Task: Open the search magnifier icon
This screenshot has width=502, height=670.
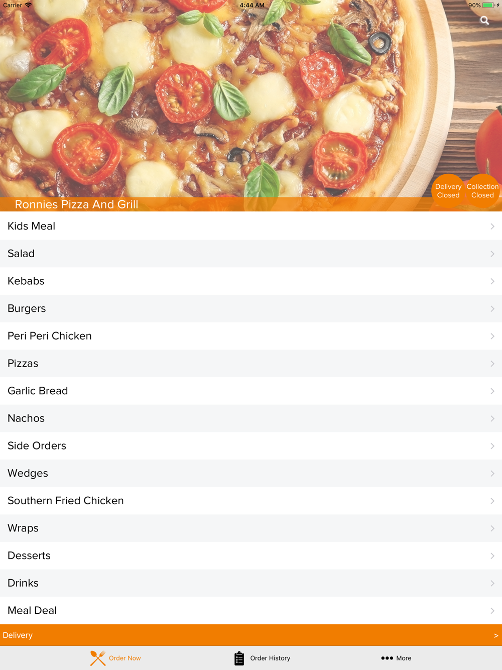Action: (484, 21)
